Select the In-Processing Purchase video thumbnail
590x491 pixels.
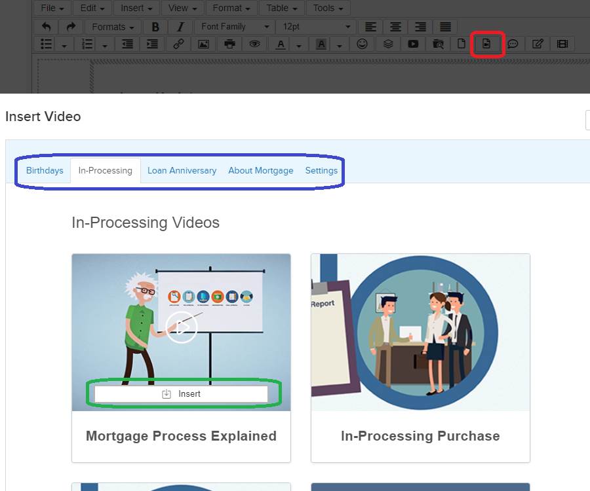420,333
